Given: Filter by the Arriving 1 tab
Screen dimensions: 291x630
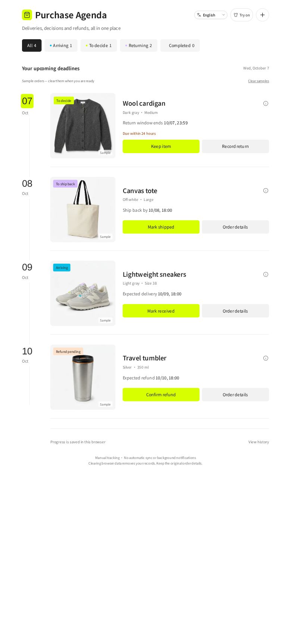Looking at the screenshot, I should 61,46.
